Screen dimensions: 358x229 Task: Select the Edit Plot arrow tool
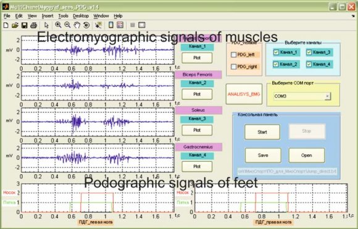[x=46, y=25]
